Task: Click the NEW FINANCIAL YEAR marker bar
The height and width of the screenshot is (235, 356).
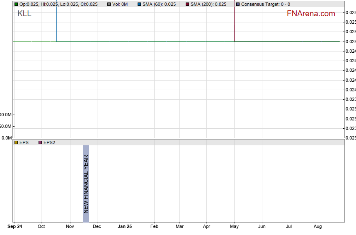Action: tap(86, 184)
